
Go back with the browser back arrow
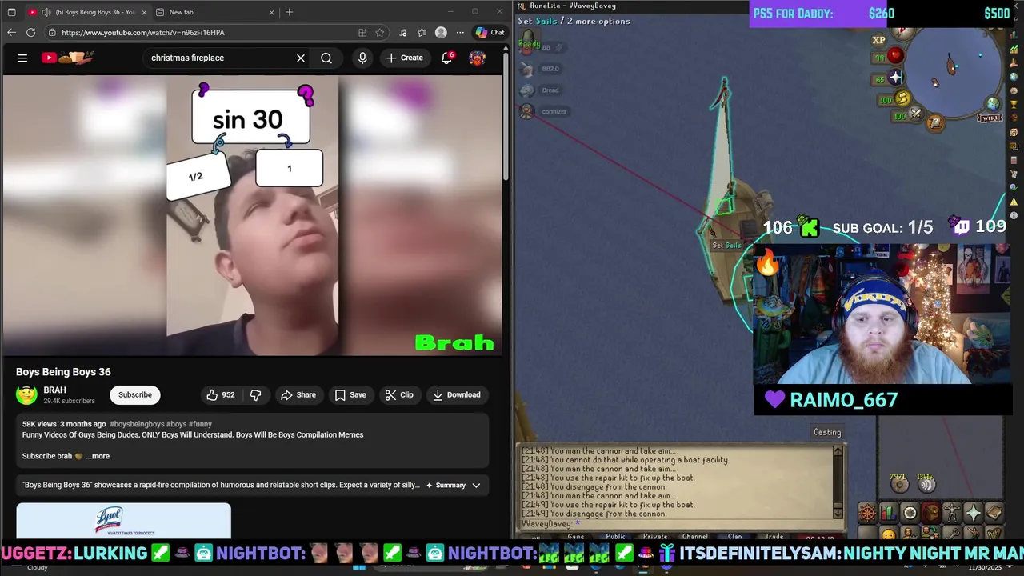[11, 33]
